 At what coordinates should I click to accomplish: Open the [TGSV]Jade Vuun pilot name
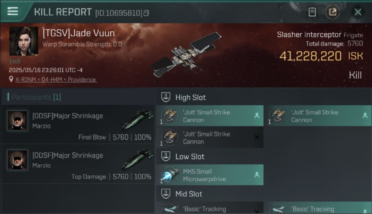click(x=79, y=33)
